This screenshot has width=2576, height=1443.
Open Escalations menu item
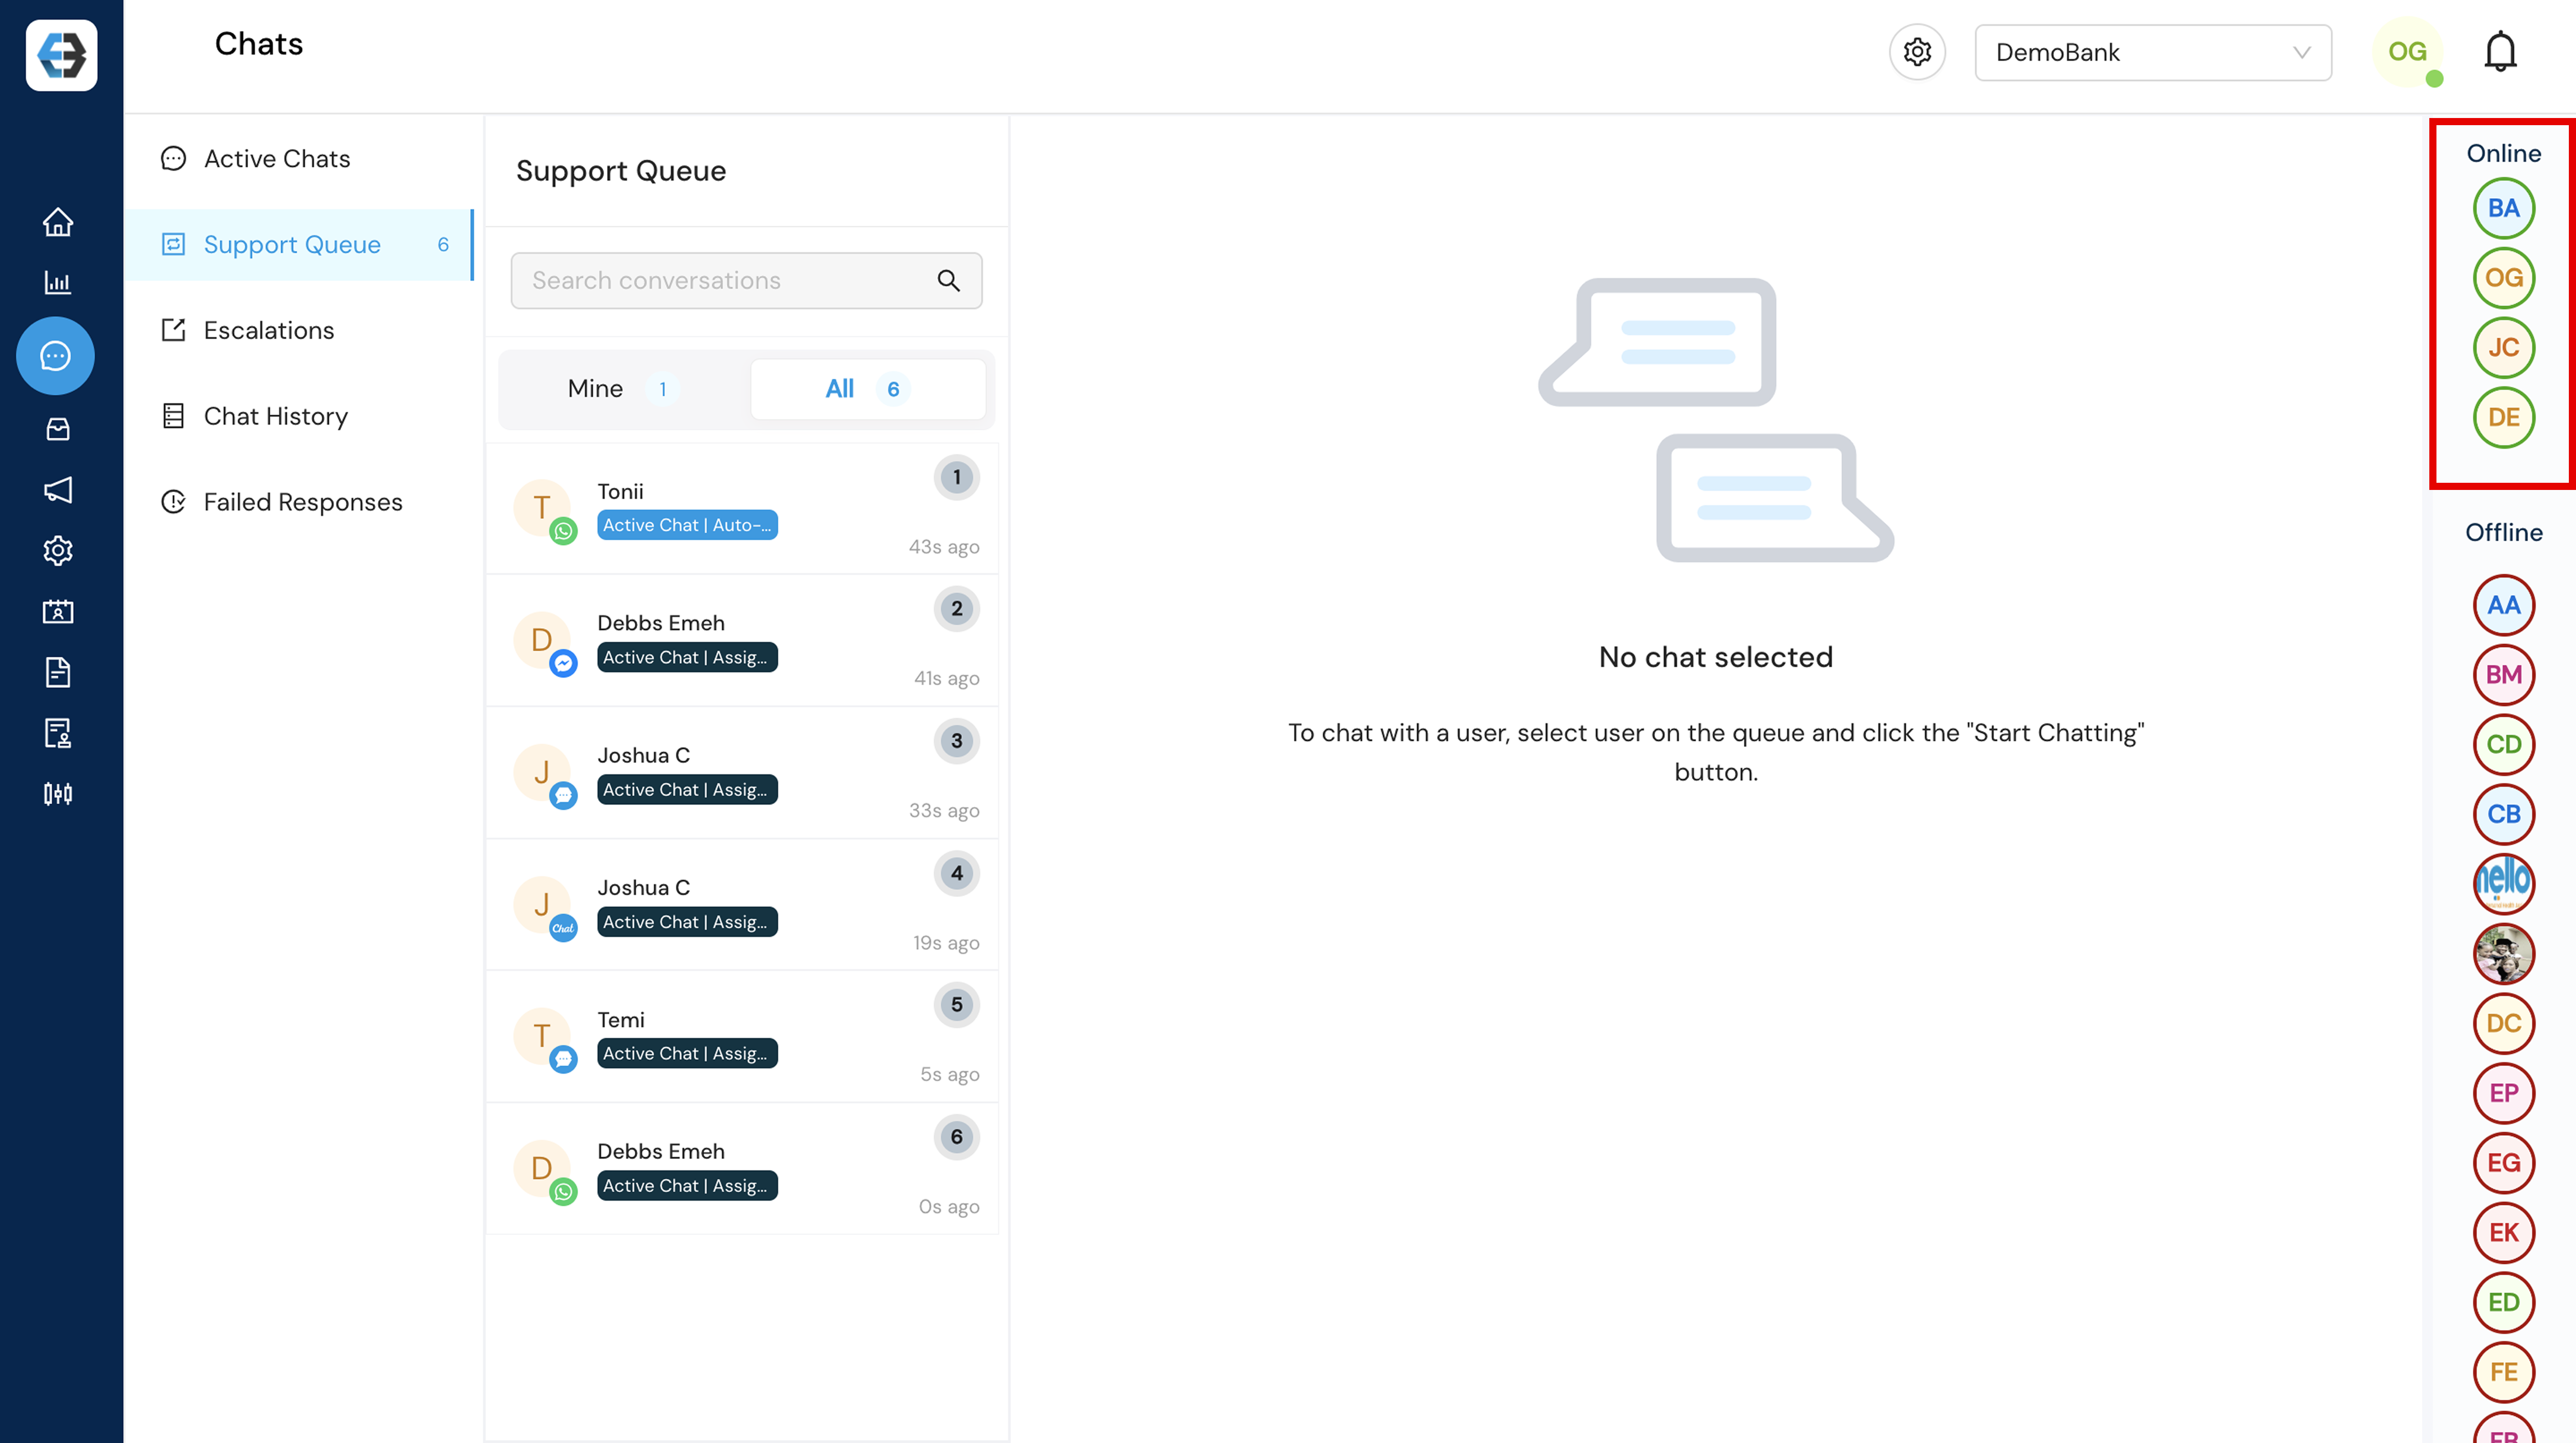pos(300,331)
